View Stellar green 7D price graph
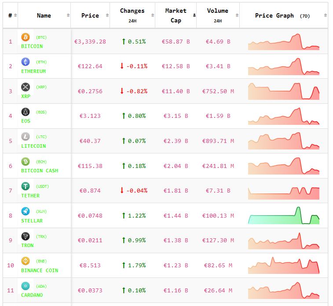This screenshot has width=333, height=306. [284, 215]
